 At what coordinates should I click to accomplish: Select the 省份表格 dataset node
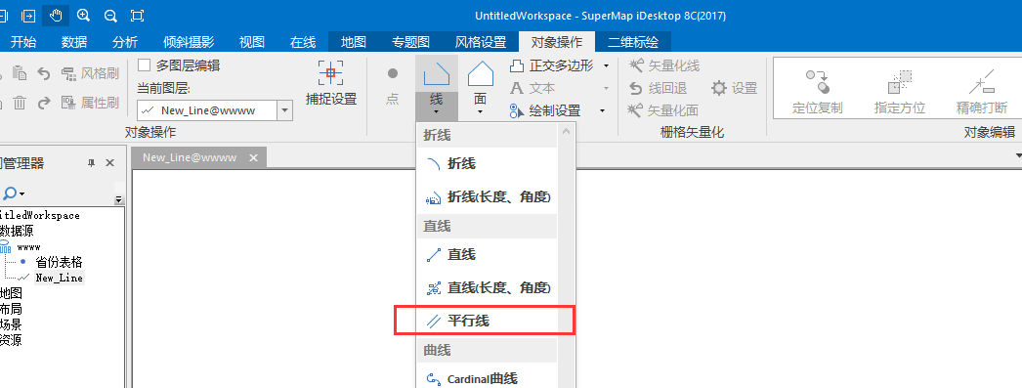(59, 262)
